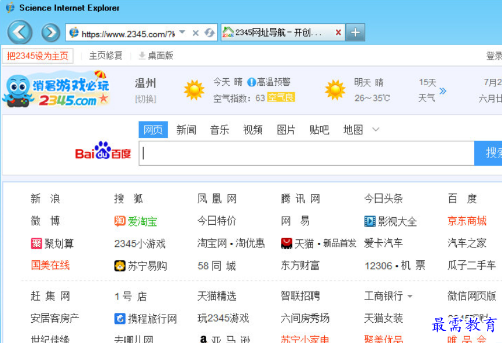Click tomorrow's sunny weather icon
The height and width of the screenshot is (343, 502).
pos(335,90)
